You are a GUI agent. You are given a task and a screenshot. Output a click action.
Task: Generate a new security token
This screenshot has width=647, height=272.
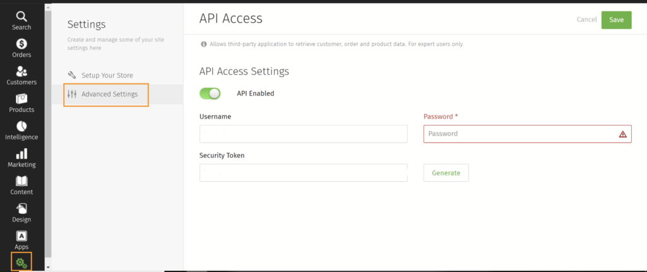[445, 173]
